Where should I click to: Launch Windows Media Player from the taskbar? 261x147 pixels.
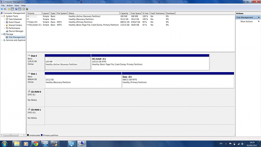26,144
